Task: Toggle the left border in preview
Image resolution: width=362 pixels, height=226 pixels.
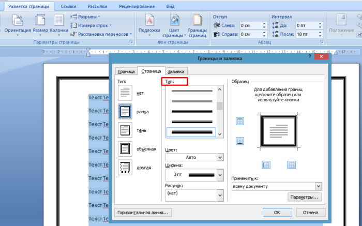Action: (x=266, y=165)
